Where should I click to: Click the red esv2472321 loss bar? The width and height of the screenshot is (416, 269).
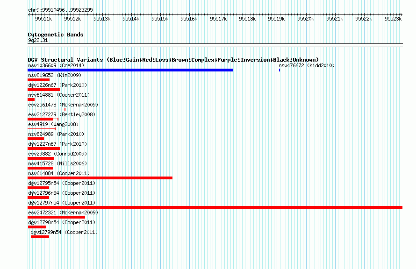click(x=56, y=217)
